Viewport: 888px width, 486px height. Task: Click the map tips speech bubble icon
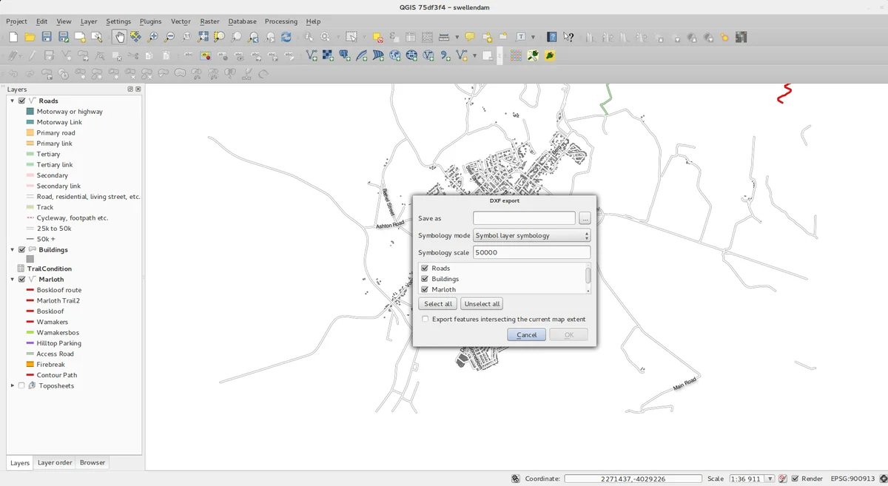pyautogui.click(x=469, y=37)
